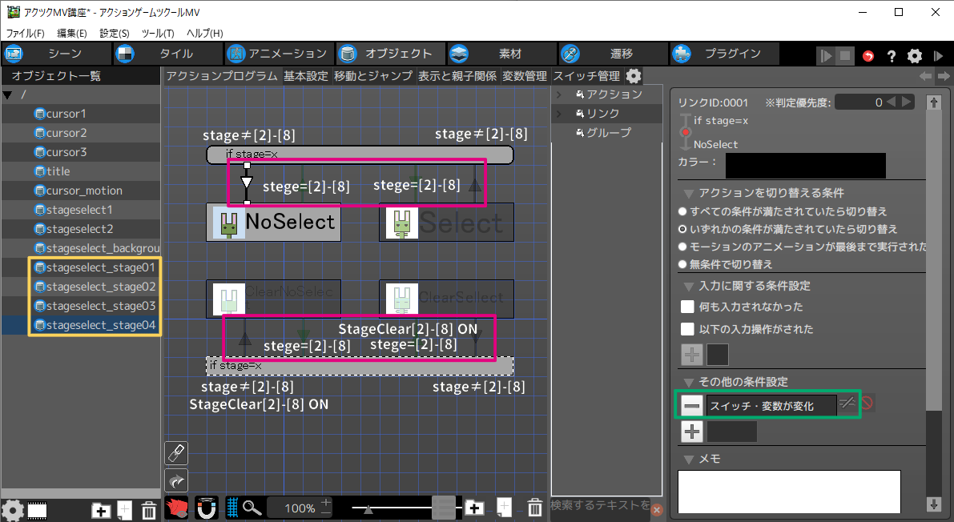This screenshot has height=522, width=954.
Task: Check the 以下の入力操作がされた checkbox
Action: pyautogui.click(x=687, y=329)
